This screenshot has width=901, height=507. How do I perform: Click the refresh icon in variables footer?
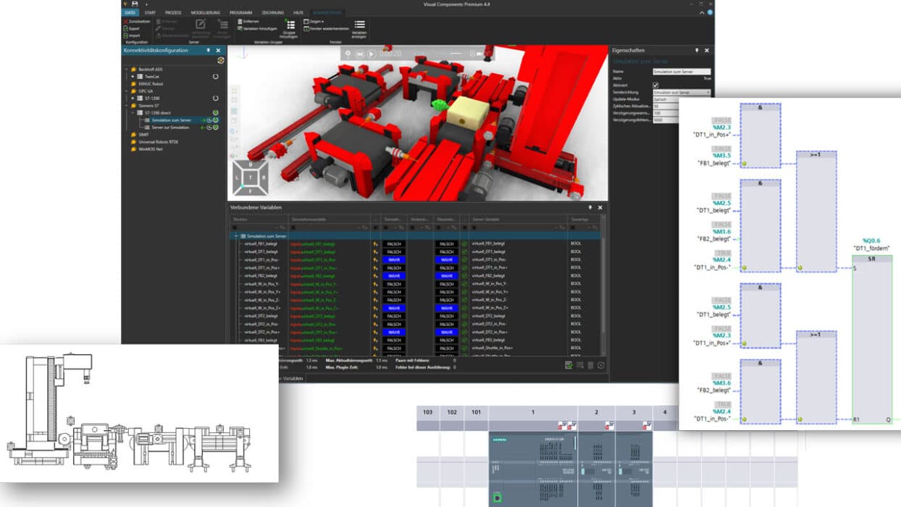point(600,366)
